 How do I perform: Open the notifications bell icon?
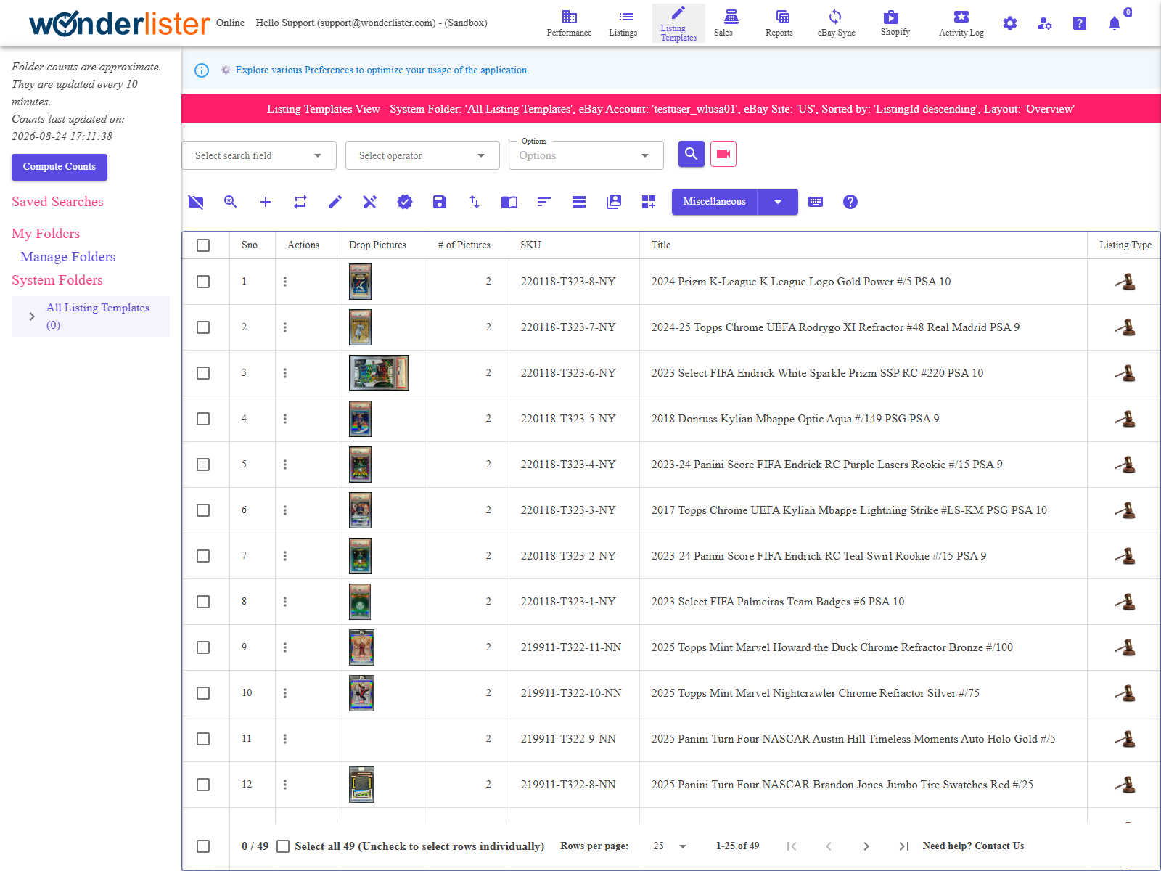pos(1115,23)
